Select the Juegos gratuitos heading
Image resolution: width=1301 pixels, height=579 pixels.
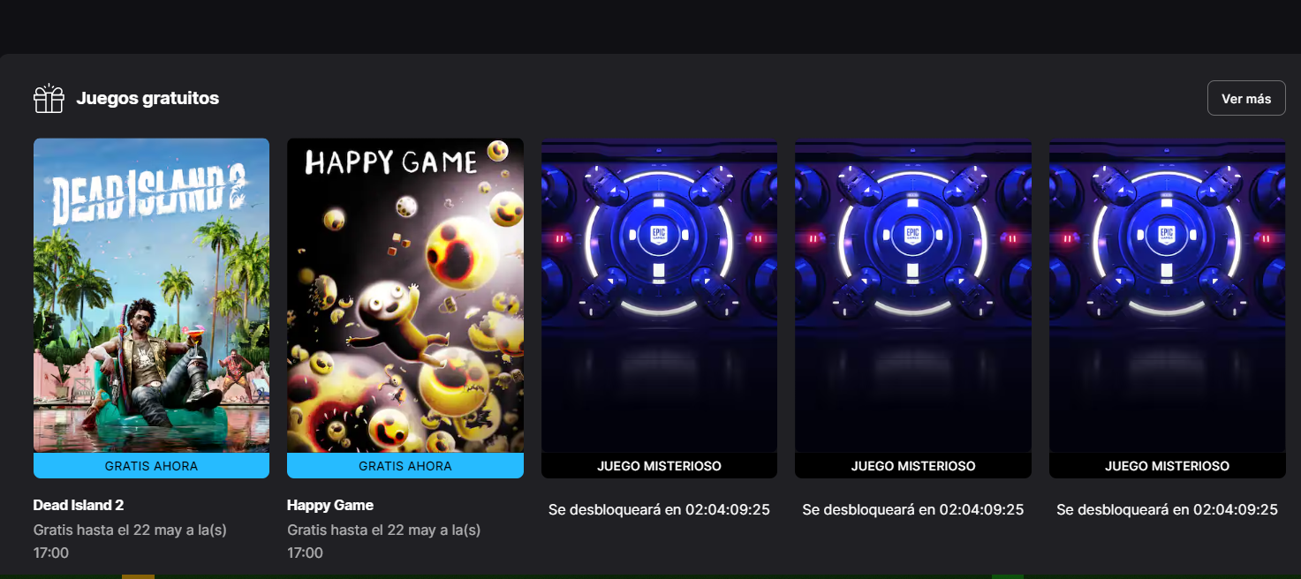click(147, 98)
